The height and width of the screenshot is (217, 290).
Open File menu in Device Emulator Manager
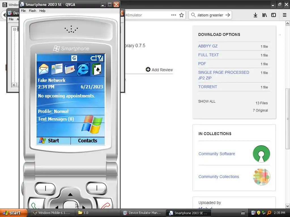click(11, 19)
